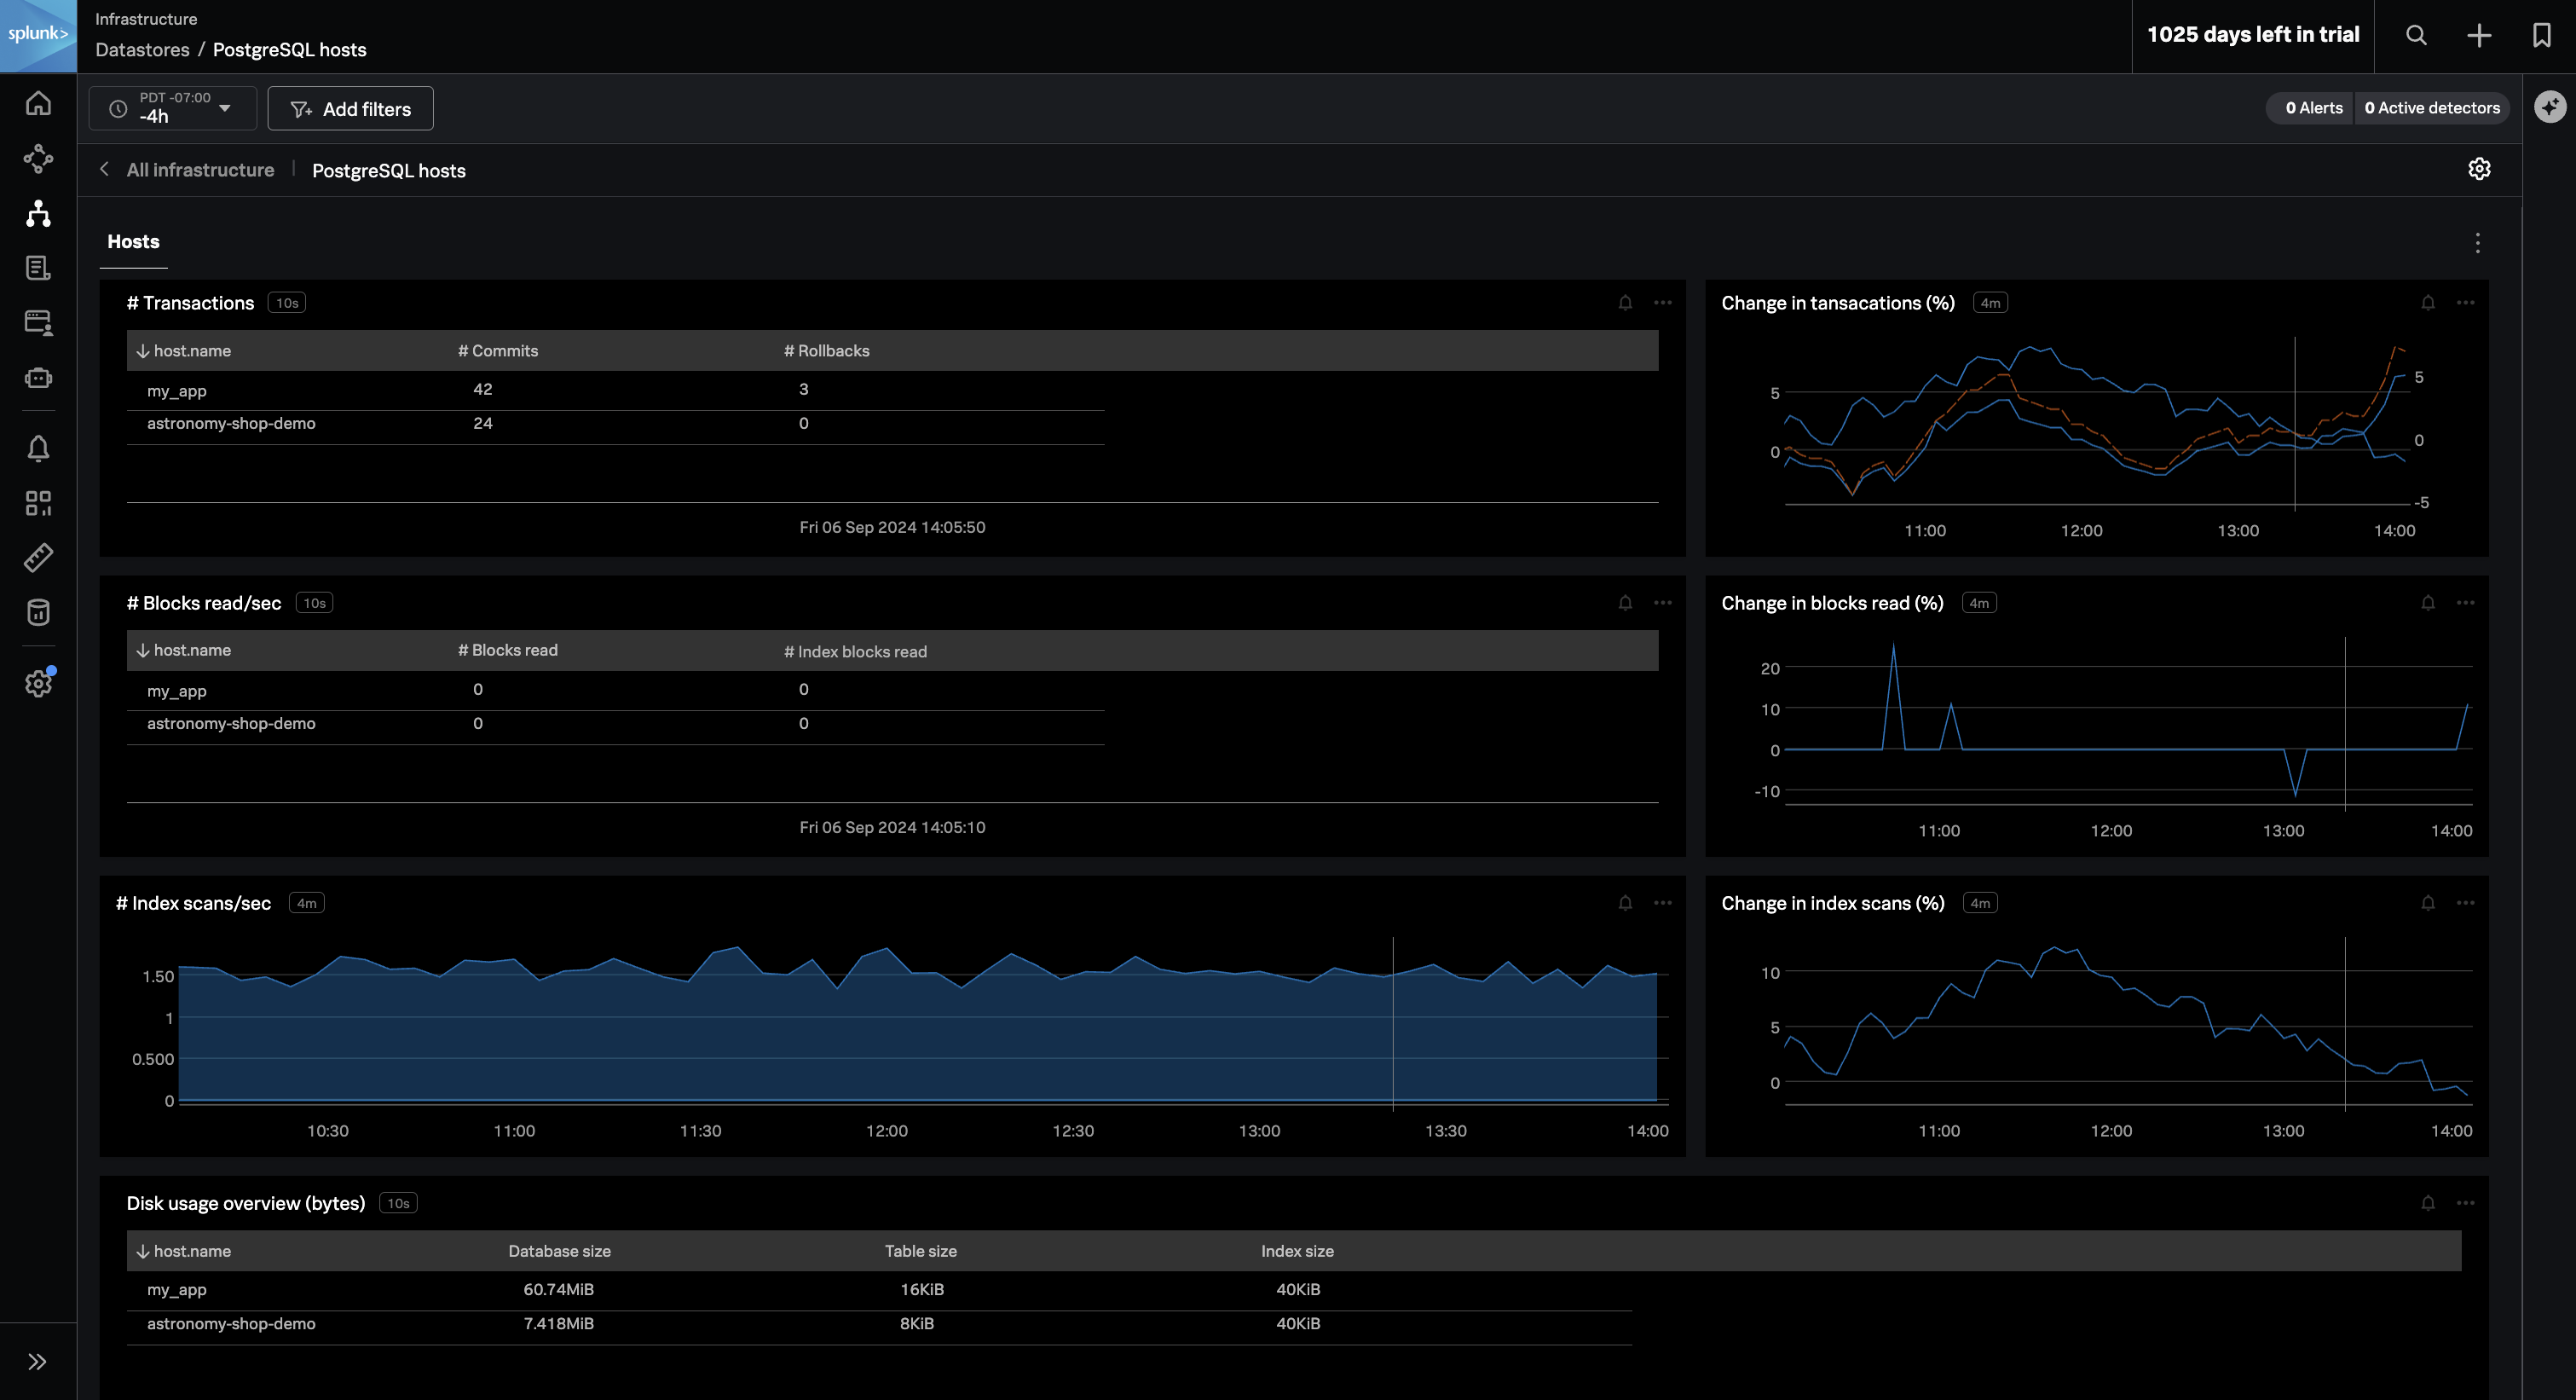Click the search magnifier in the top bar
The width and height of the screenshot is (2576, 1400).
pos(2416,36)
